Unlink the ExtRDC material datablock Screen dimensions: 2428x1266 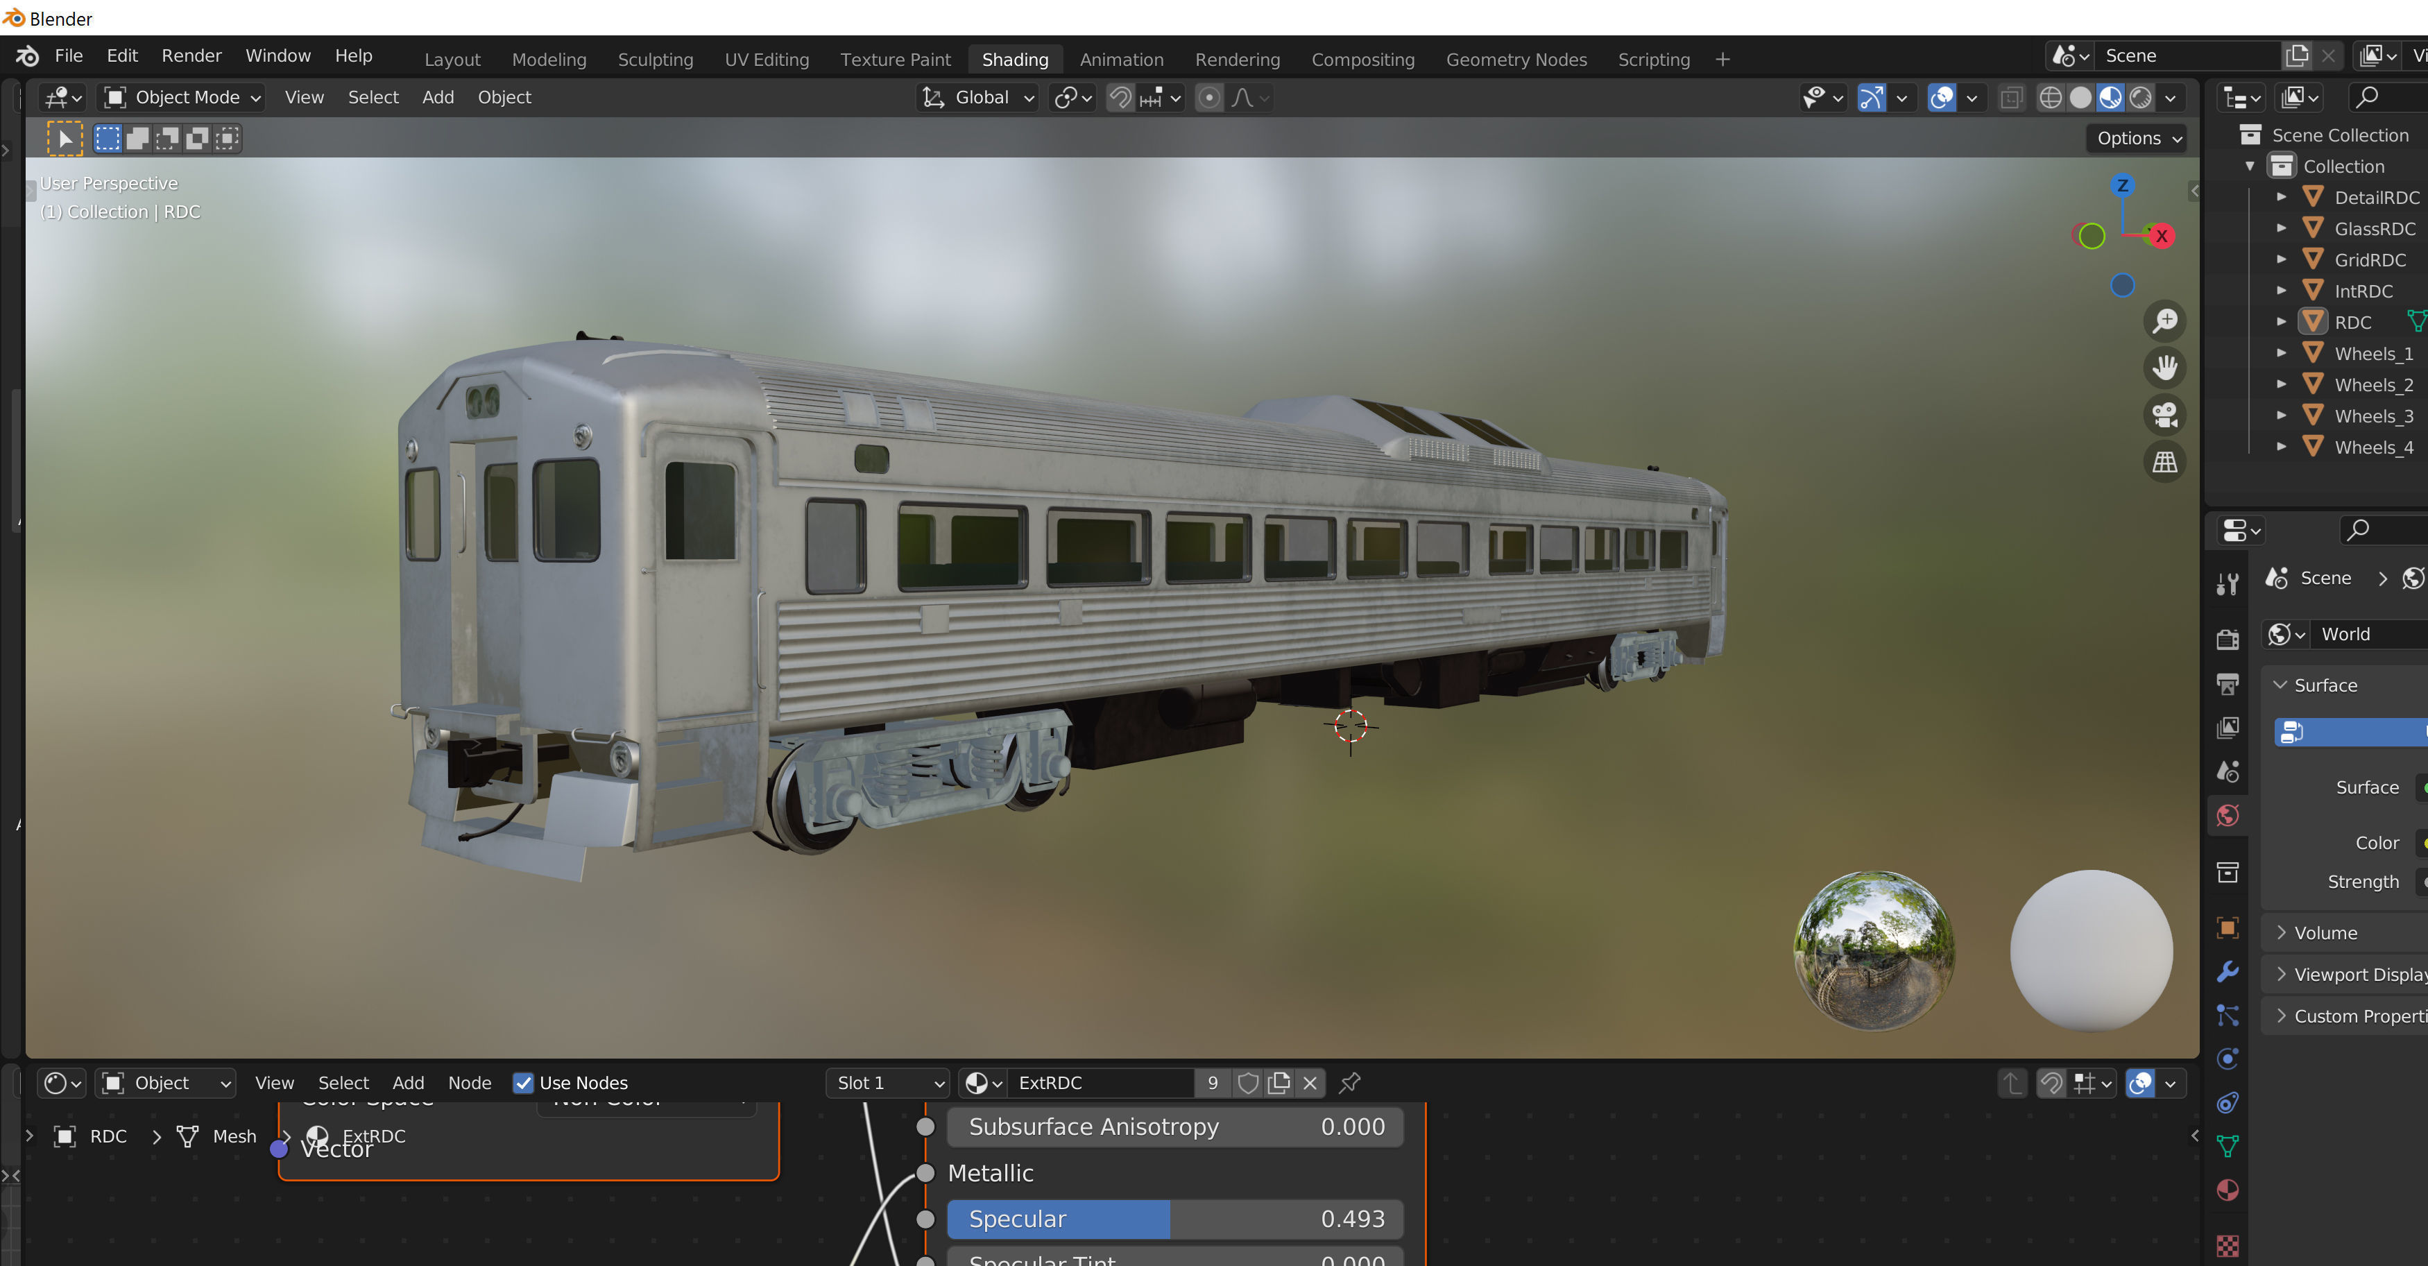click(1310, 1083)
